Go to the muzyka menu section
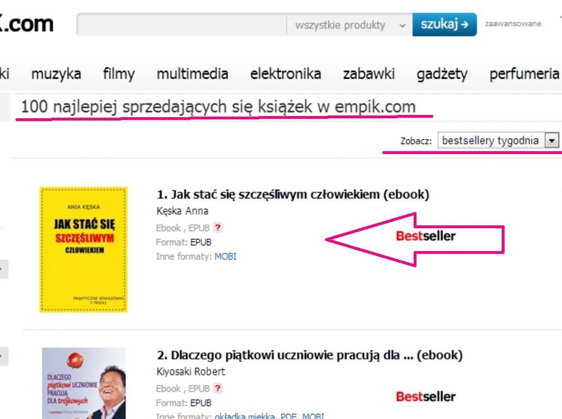Screen dimensions: 562x419 coord(56,74)
